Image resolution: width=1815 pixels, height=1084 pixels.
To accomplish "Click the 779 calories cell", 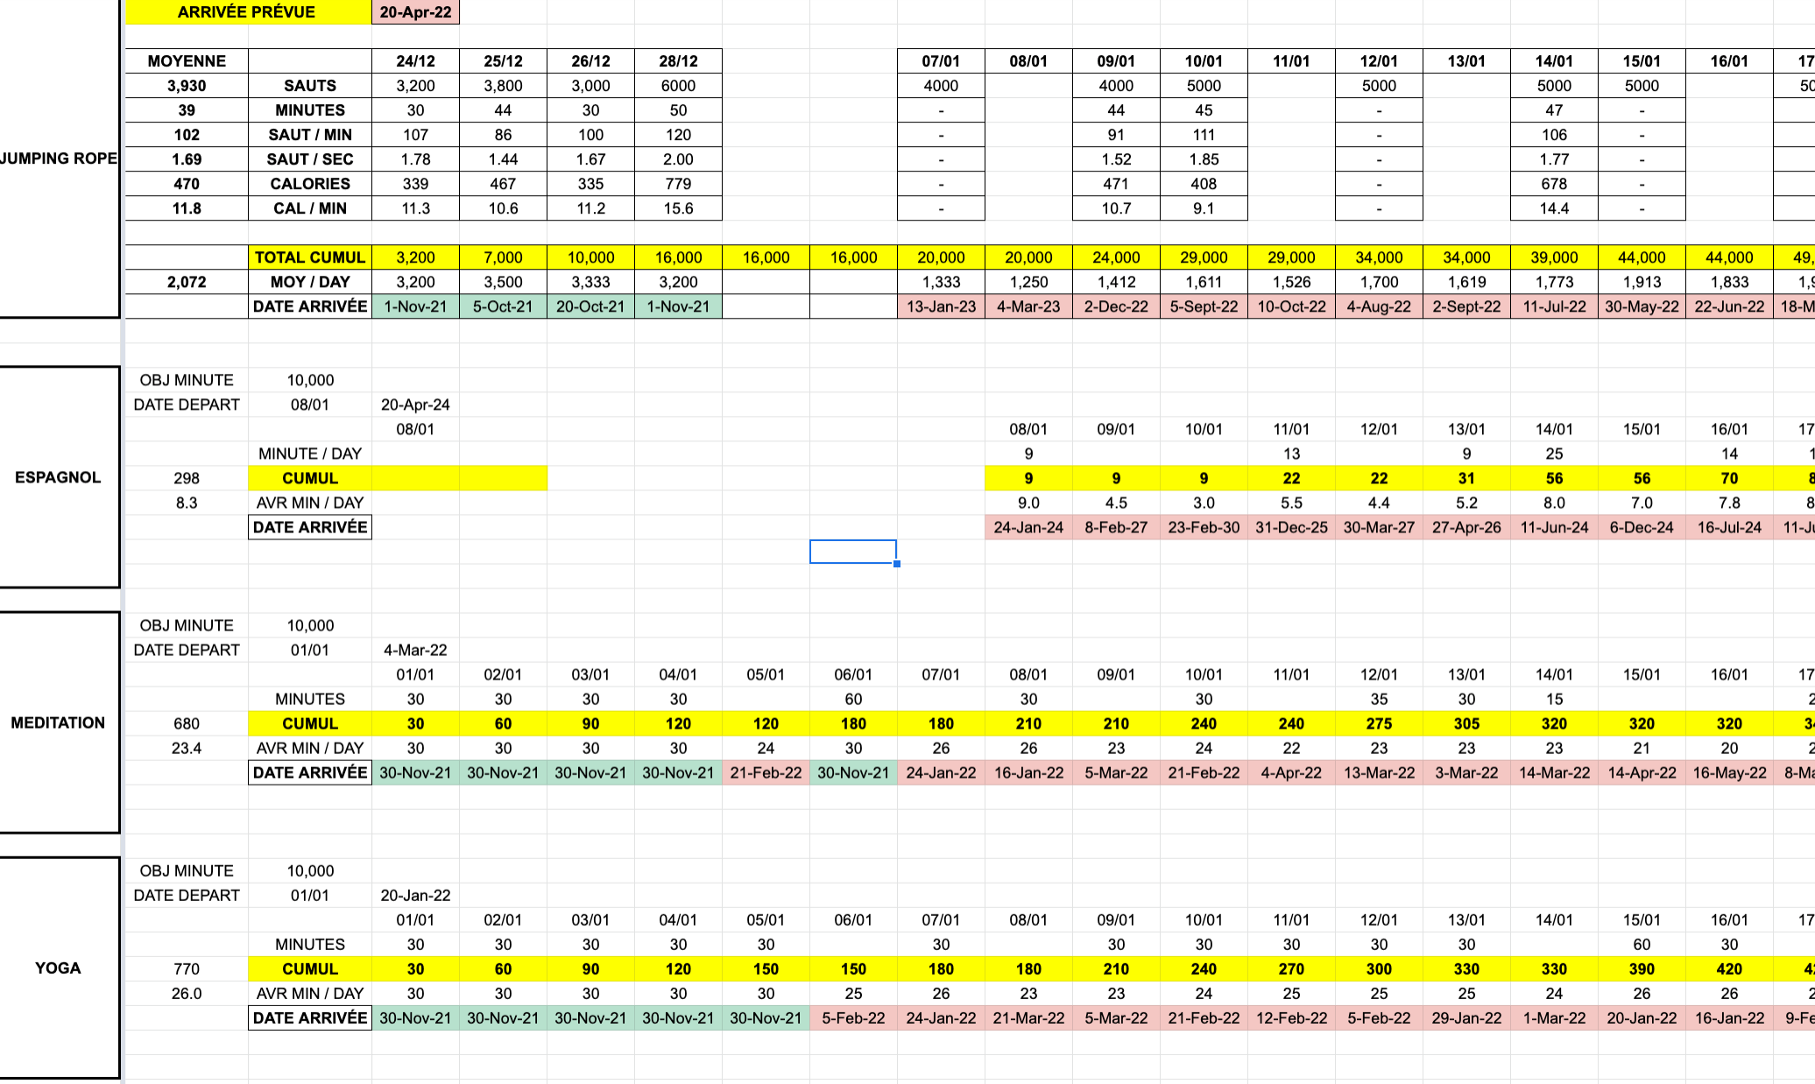I will (x=678, y=184).
